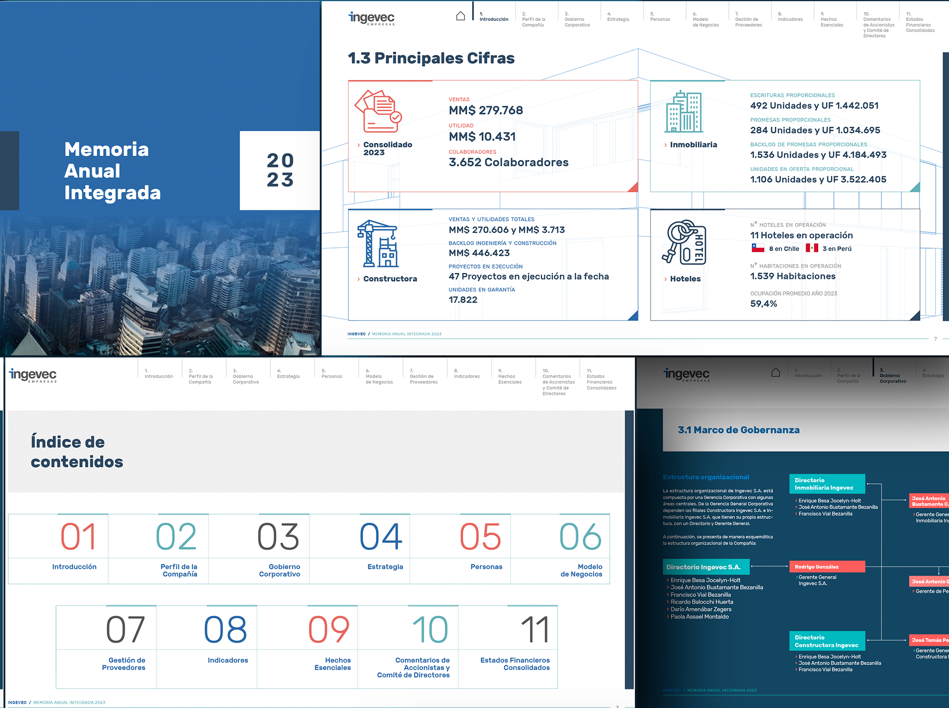The width and height of the screenshot is (949, 708).
Task: Click the Directorio Constructora Ingevec box
Action: tap(827, 641)
